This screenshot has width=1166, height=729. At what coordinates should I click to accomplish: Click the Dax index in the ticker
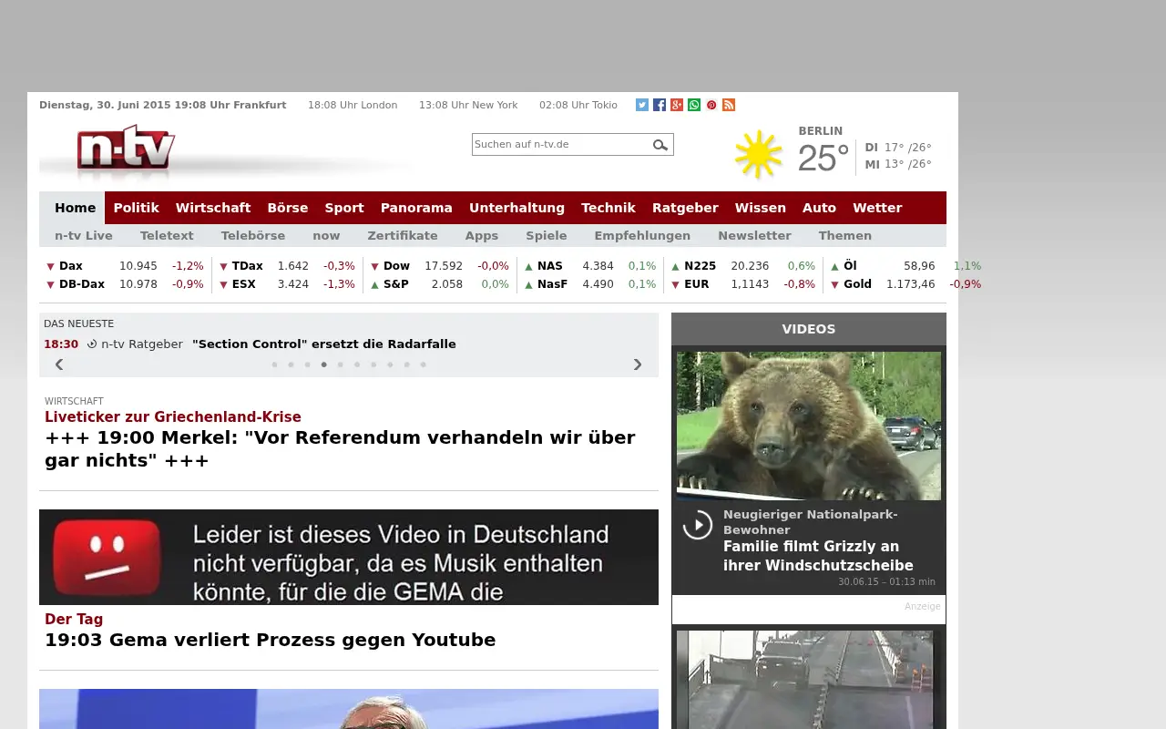coord(71,266)
